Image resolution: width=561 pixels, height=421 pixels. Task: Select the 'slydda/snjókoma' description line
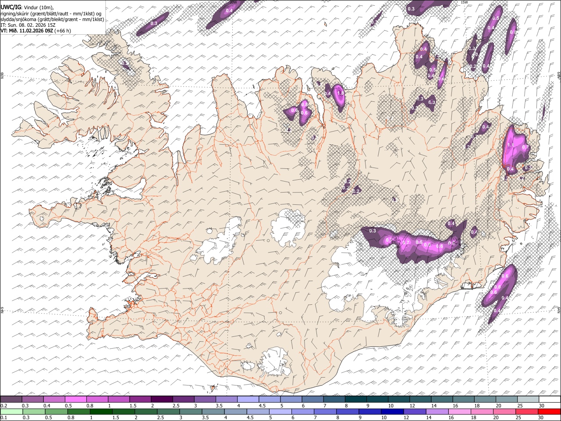click(x=52, y=19)
